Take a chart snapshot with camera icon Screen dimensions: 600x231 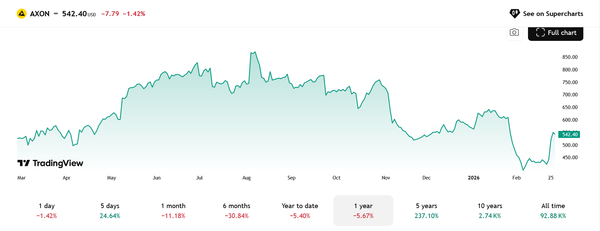coord(514,33)
